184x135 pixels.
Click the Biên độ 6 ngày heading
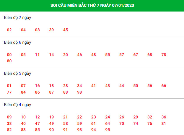pyautogui.click(x=18, y=42)
